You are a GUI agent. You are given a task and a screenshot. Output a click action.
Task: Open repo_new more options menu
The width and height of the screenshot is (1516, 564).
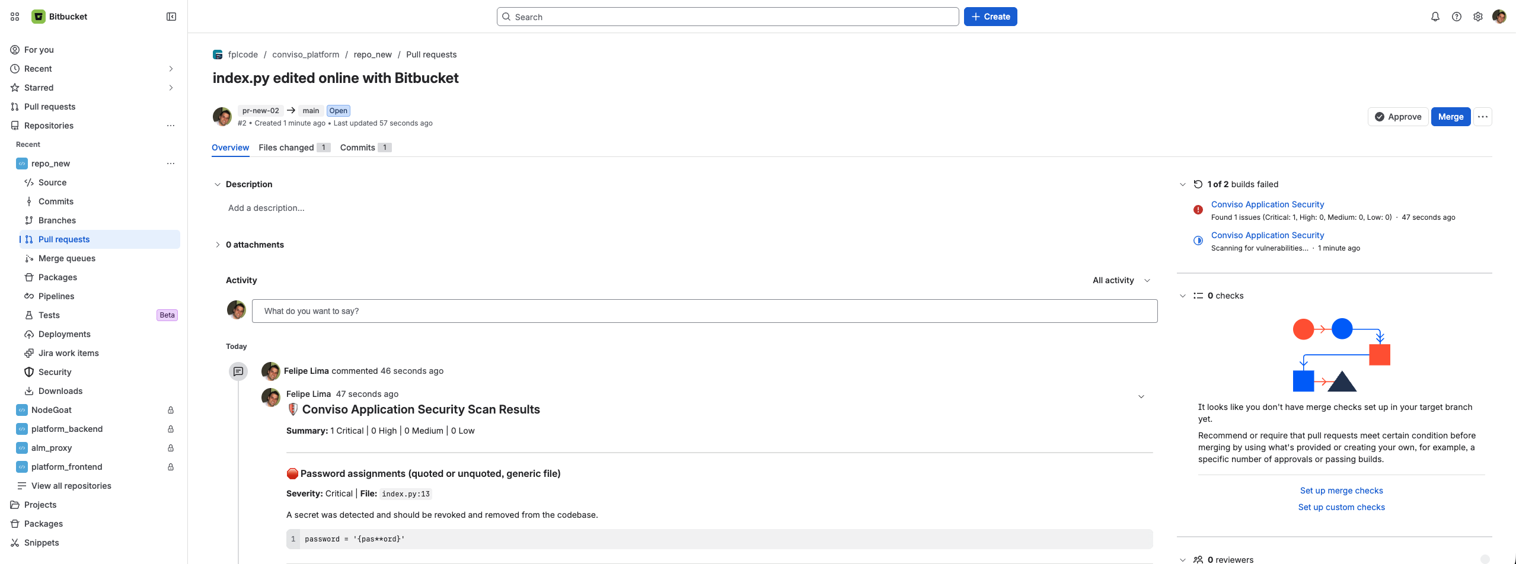171,164
